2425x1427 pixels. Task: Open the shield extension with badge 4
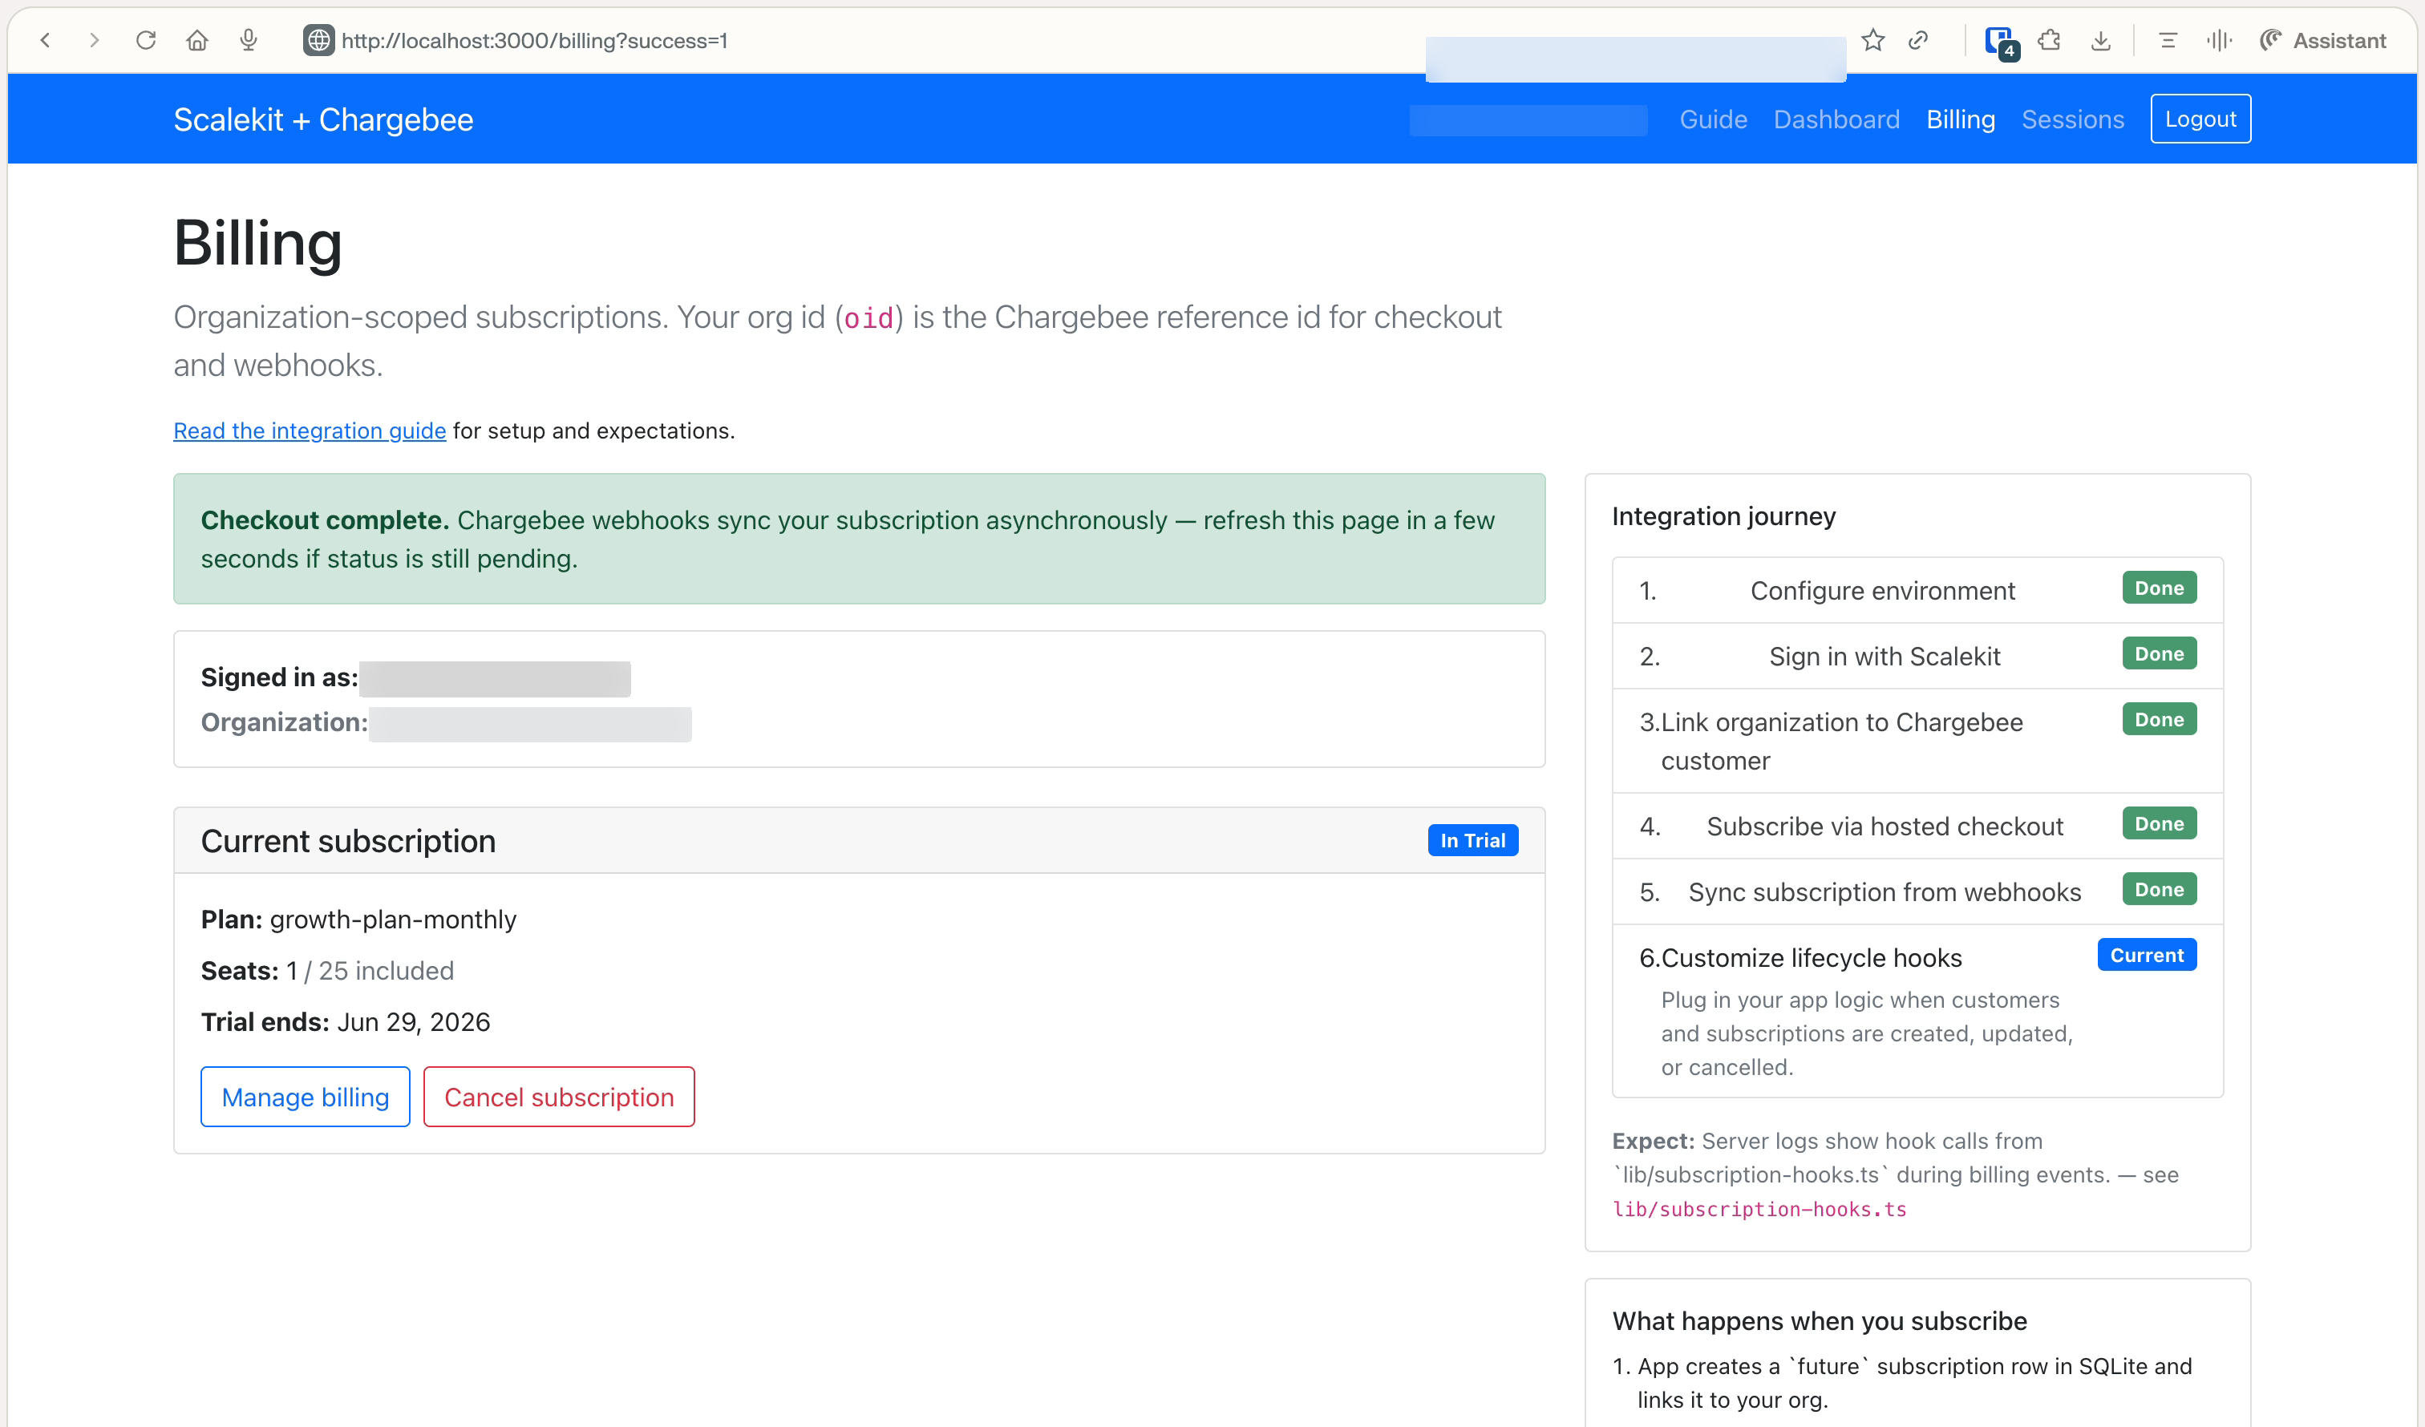pyautogui.click(x=2001, y=42)
